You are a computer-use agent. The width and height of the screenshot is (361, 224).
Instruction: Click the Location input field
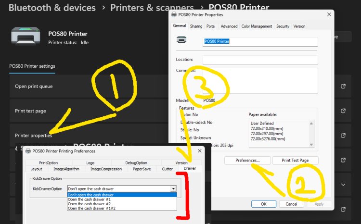tap(260, 60)
